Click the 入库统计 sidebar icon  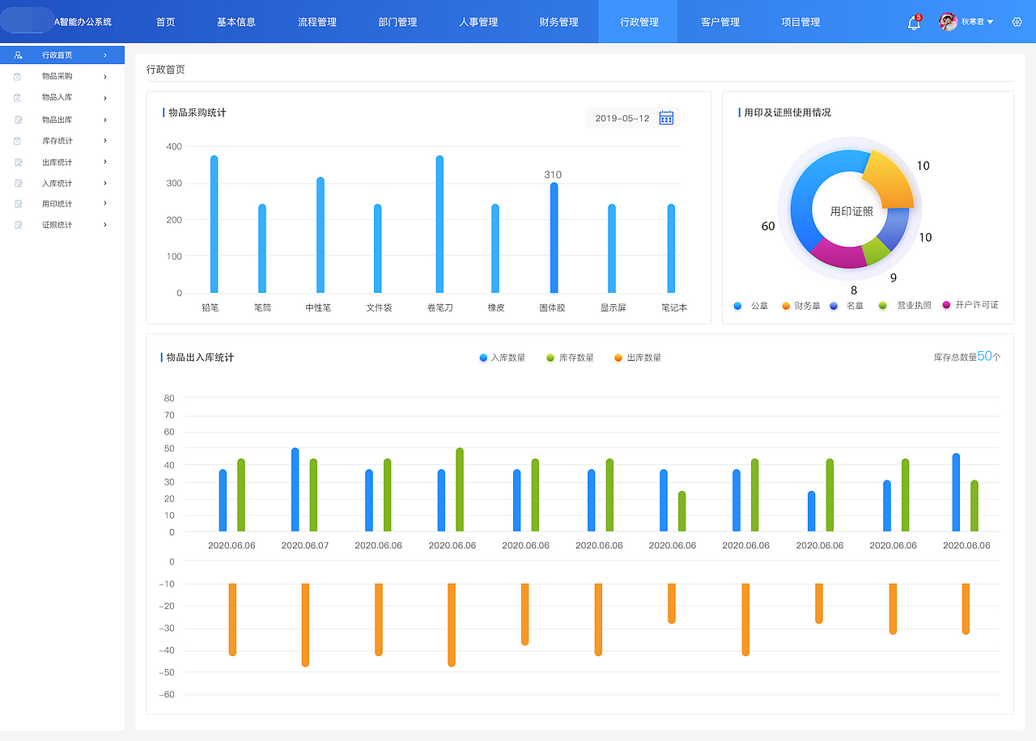(x=18, y=184)
